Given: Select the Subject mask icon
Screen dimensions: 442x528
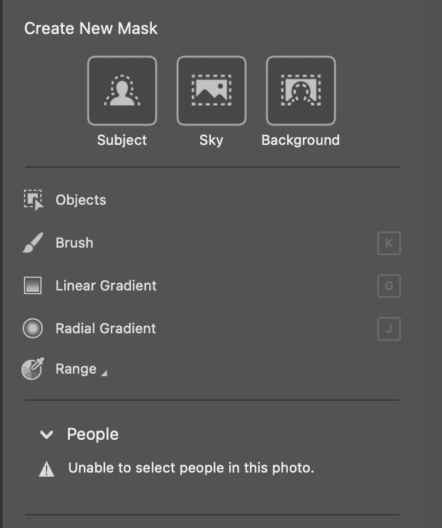Looking at the screenshot, I should [122, 90].
